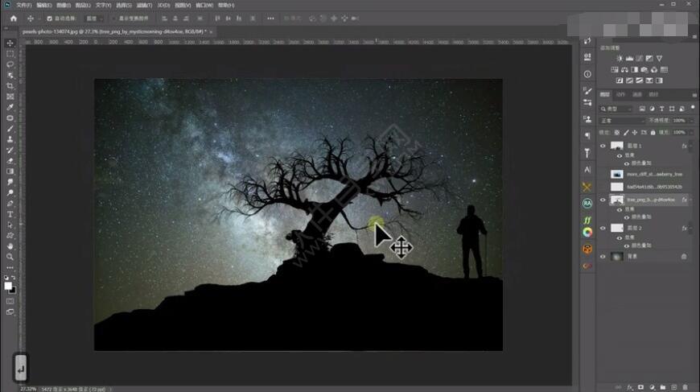This screenshot has width=700, height=392.
Task: Select the Hand tool
Action: pyautogui.click(x=10, y=246)
